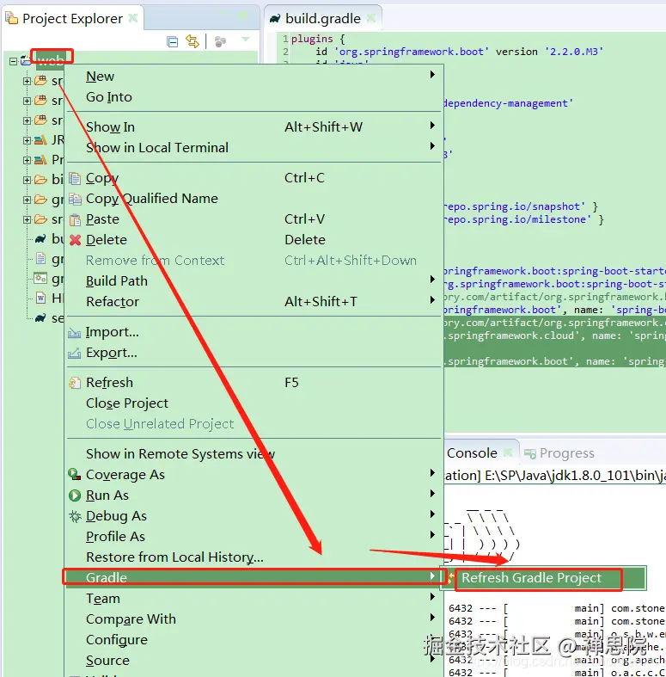Activate the build.gradle editor tab
Screen dimensions: 666x677
point(322,19)
